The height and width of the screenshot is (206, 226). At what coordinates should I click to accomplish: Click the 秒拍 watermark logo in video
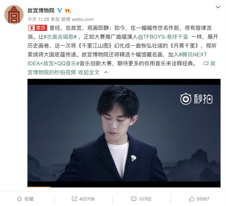[x=196, y=99]
